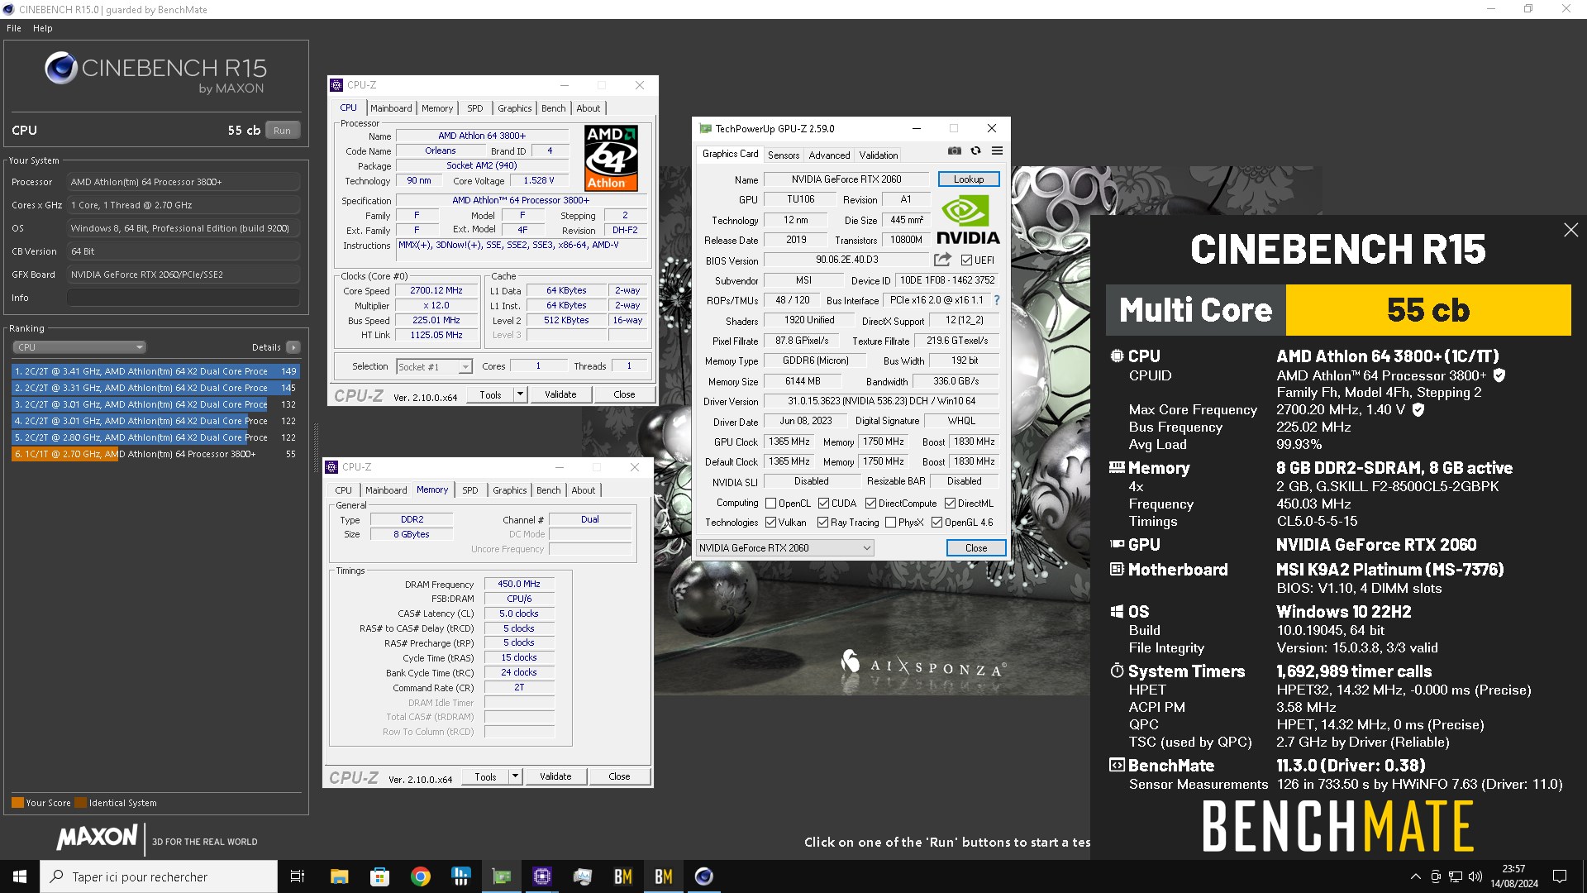Open the Cinebench File menu
Image resolution: width=1587 pixels, height=893 pixels.
[14, 28]
